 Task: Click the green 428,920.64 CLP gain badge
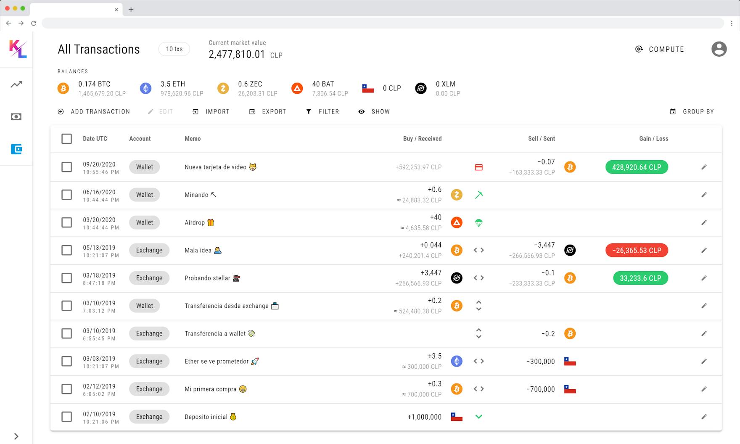tap(637, 167)
